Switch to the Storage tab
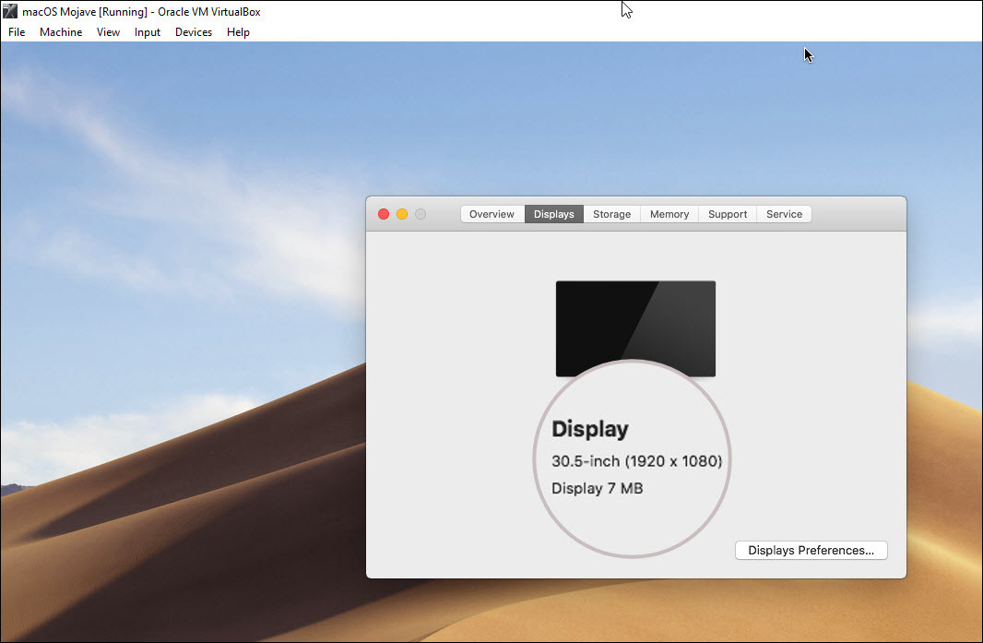This screenshot has height=643, width=983. (x=612, y=214)
